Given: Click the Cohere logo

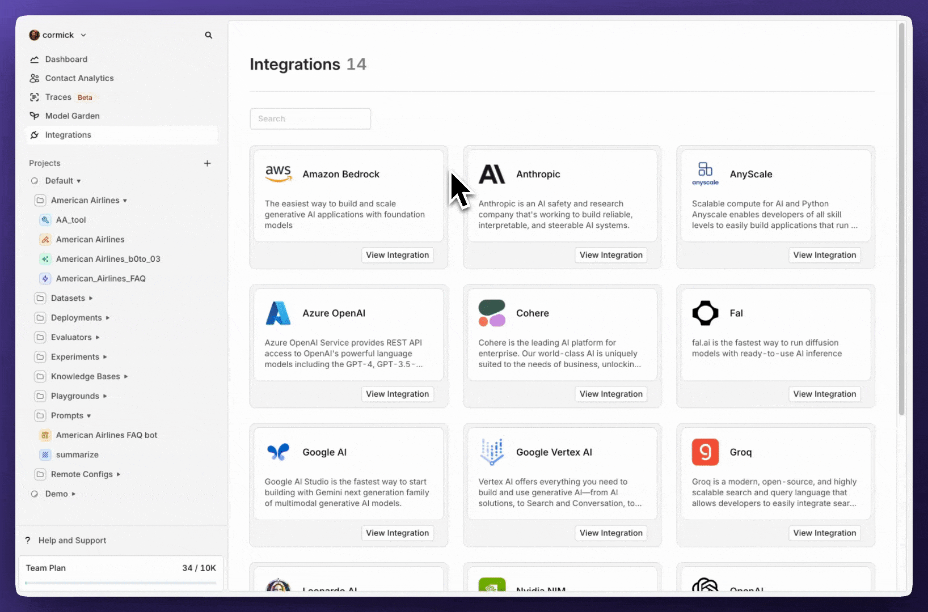Looking at the screenshot, I should 492,313.
